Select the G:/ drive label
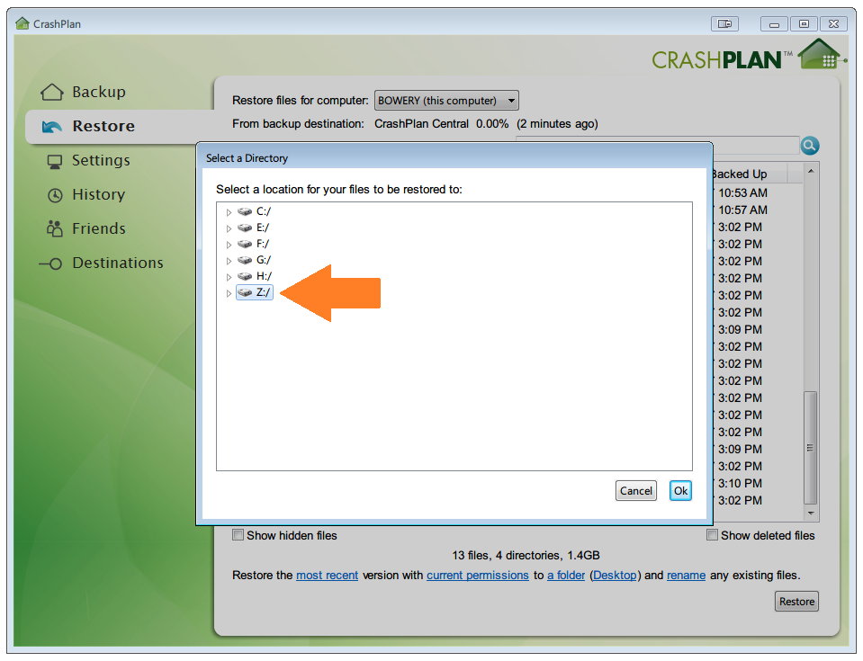 point(264,260)
